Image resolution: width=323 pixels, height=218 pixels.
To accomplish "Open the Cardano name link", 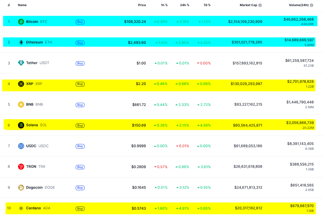I will click(x=33, y=208).
